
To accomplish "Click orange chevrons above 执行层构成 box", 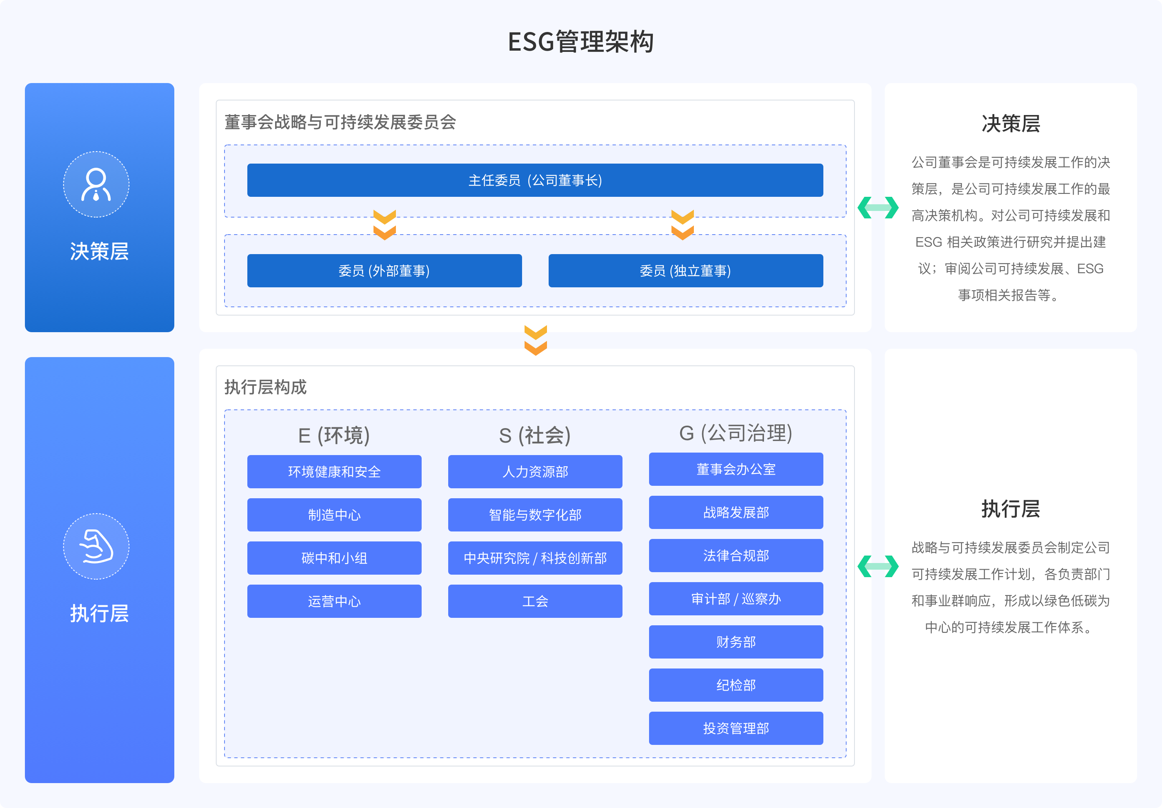I will [536, 340].
